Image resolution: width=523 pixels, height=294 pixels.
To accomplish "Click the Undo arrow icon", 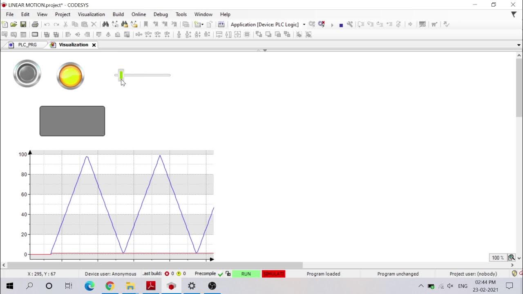I will [47, 24].
